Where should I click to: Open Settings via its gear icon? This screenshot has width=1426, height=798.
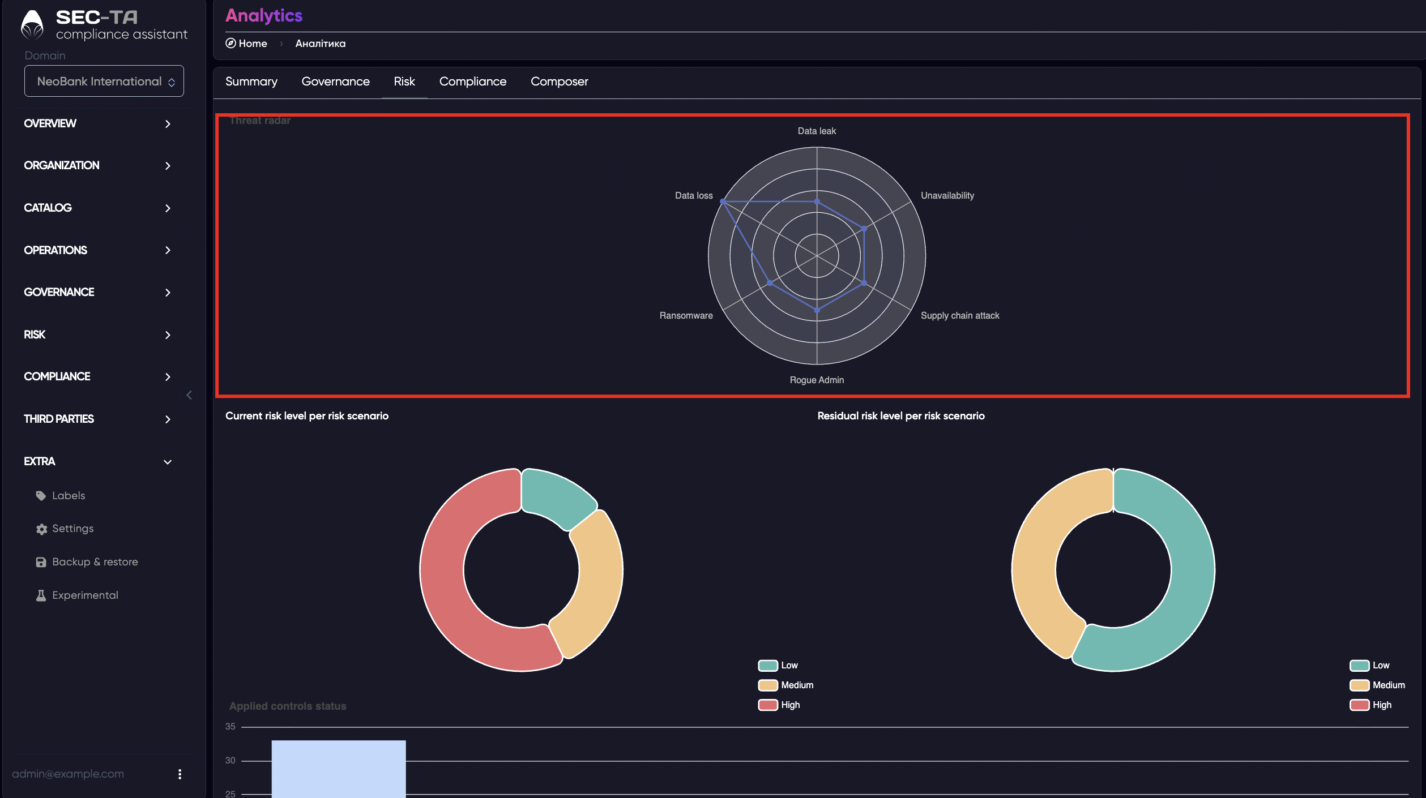(x=41, y=529)
